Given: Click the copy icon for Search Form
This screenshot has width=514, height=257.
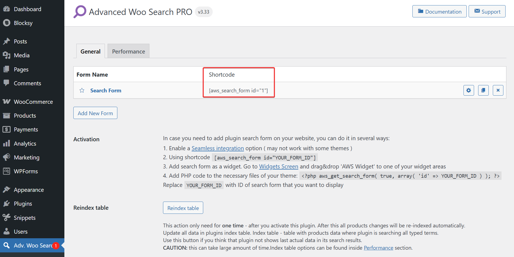Looking at the screenshot, I should tap(483, 90).
